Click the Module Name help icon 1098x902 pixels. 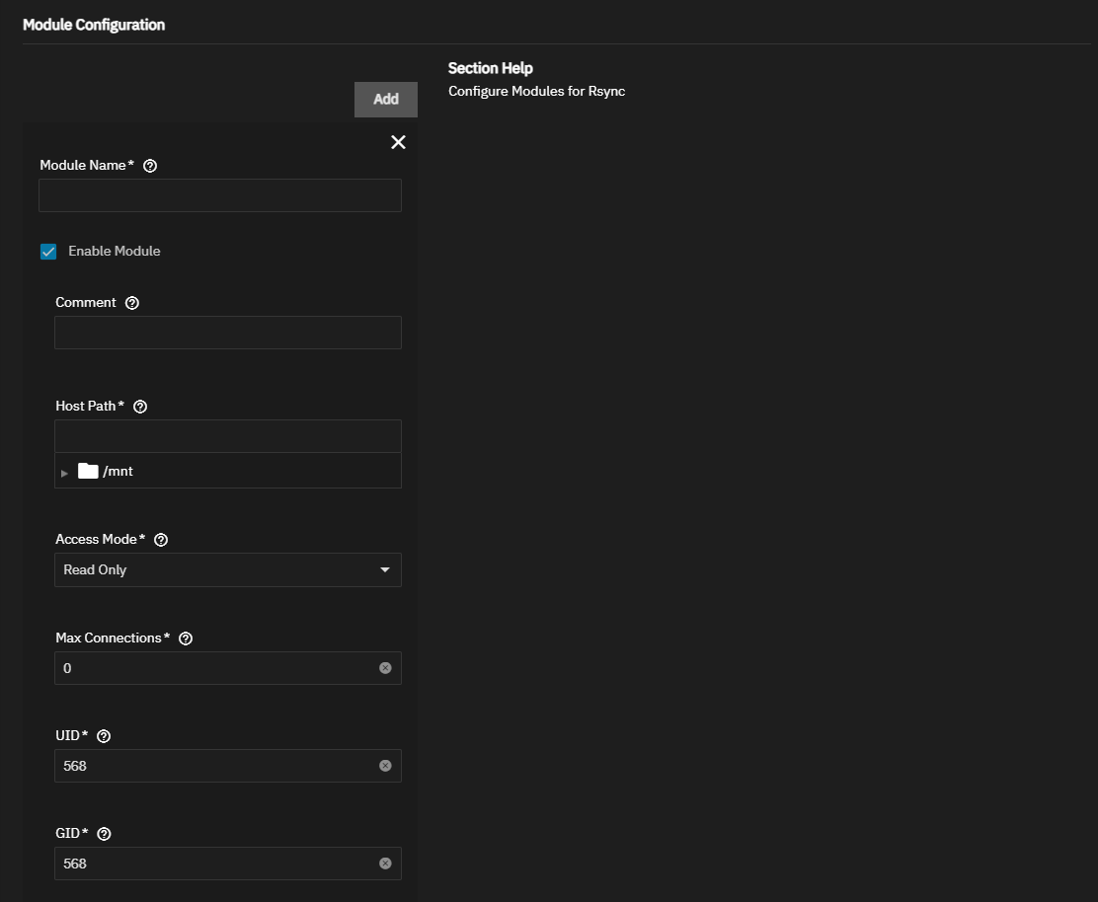[x=150, y=166]
